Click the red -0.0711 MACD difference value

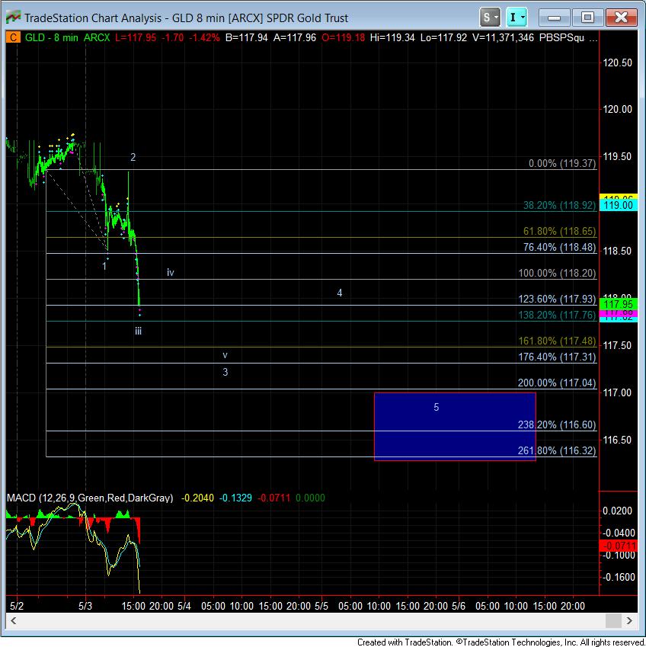[274, 498]
